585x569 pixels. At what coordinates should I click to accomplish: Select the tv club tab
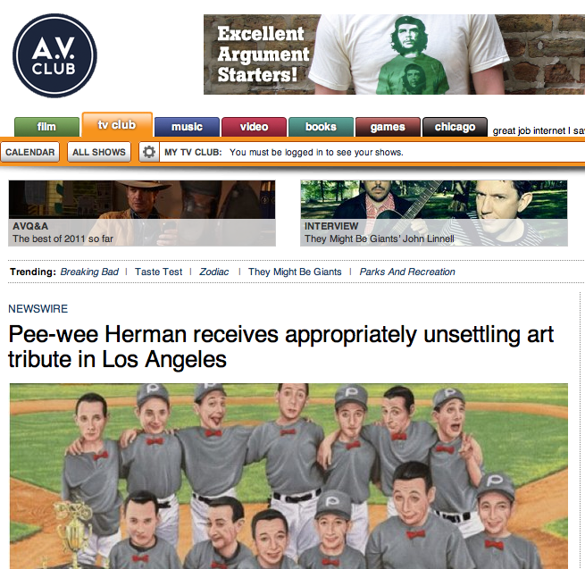click(117, 125)
